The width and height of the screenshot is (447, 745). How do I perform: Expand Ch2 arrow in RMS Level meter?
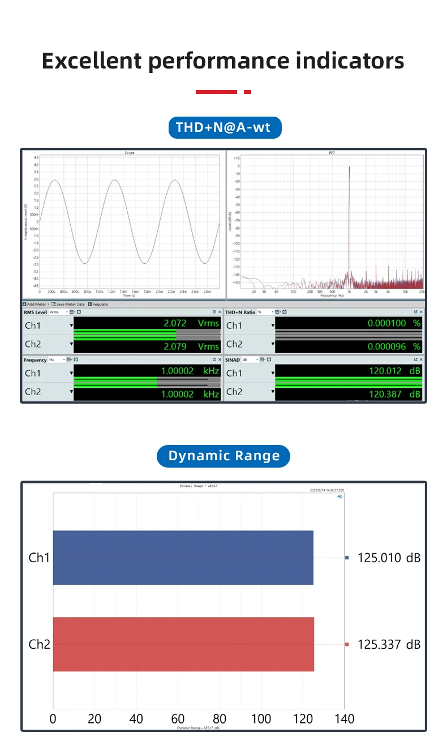click(72, 344)
